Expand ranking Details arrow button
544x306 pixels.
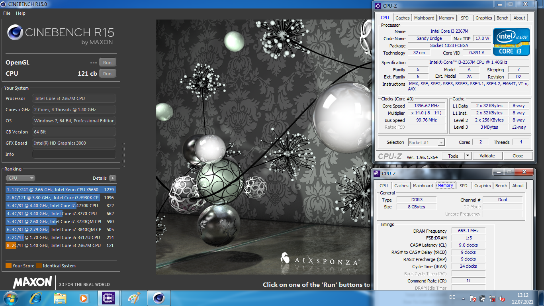[113, 178]
